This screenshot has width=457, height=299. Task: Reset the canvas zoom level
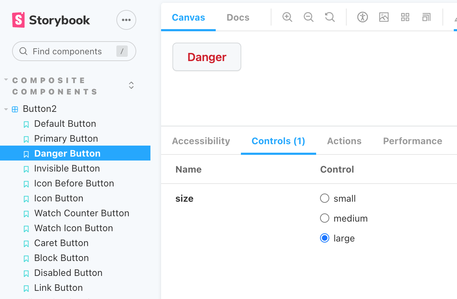pyautogui.click(x=330, y=17)
